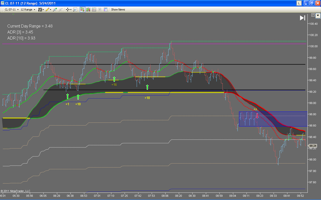This screenshot has width=321, height=200.
Task: Open the chart properties panel icon
Action: click(106, 9)
